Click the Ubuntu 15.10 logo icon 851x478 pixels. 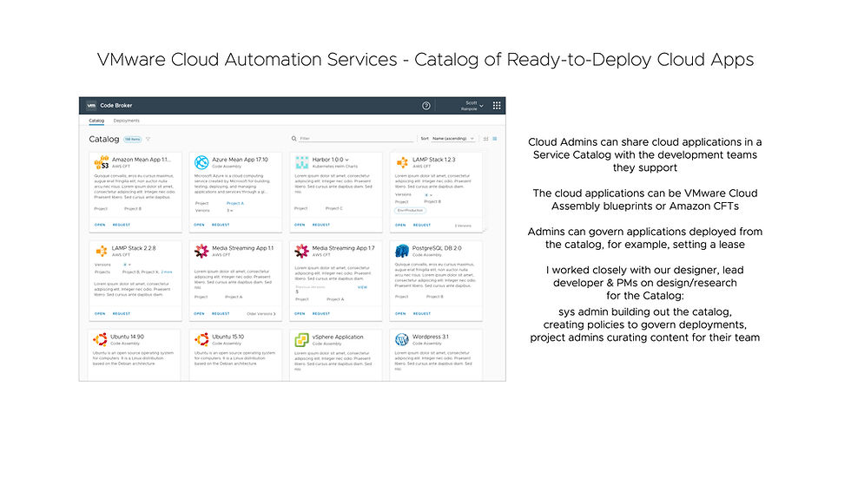201,339
